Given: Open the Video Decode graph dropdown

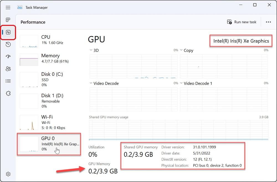Looking at the screenshot, I should point(91,83).
